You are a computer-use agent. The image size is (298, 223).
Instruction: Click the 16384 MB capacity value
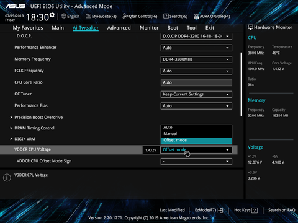280,116
